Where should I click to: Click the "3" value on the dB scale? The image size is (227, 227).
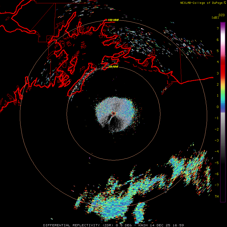[218, 73]
